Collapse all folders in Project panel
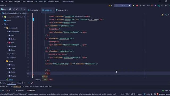This screenshot has height=96, width=170. (17, 9)
